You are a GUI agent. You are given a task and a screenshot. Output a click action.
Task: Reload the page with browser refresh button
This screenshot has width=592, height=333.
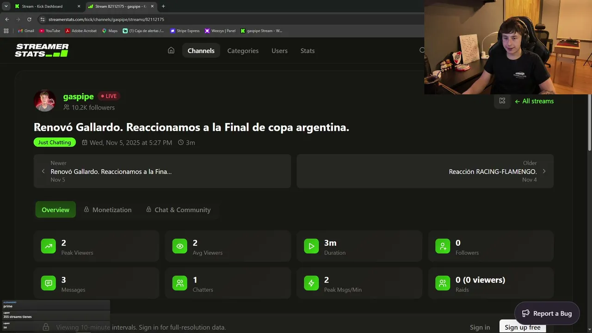tap(29, 19)
